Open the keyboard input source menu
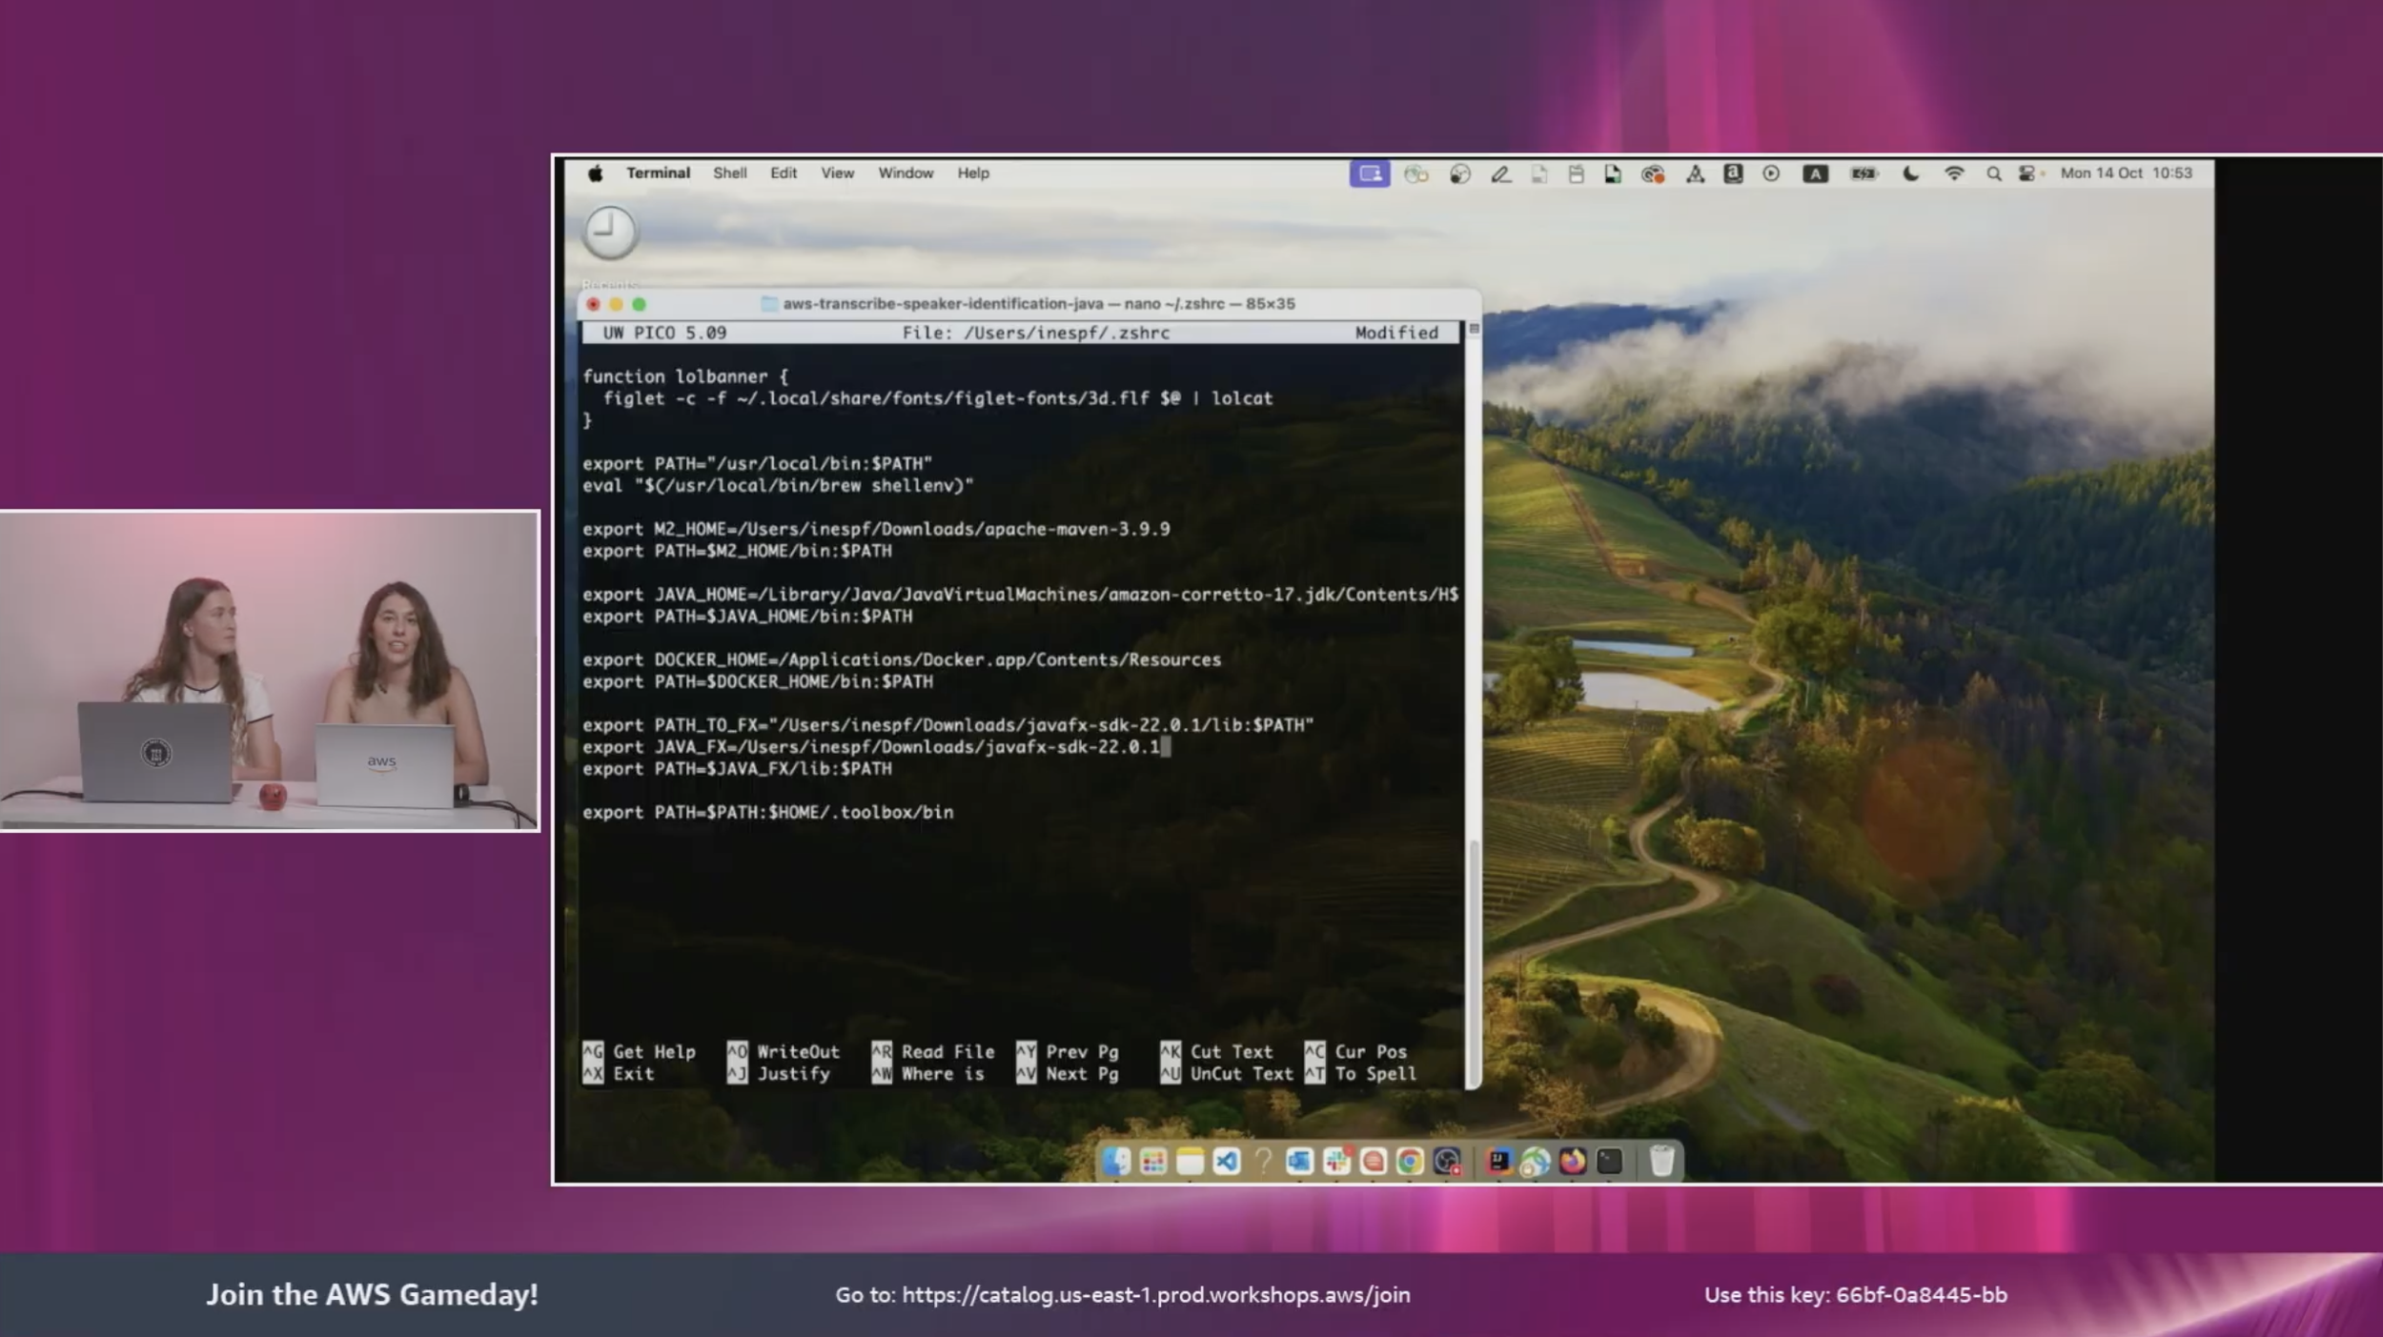The height and width of the screenshot is (1337, 2383). click(1815, 173)
